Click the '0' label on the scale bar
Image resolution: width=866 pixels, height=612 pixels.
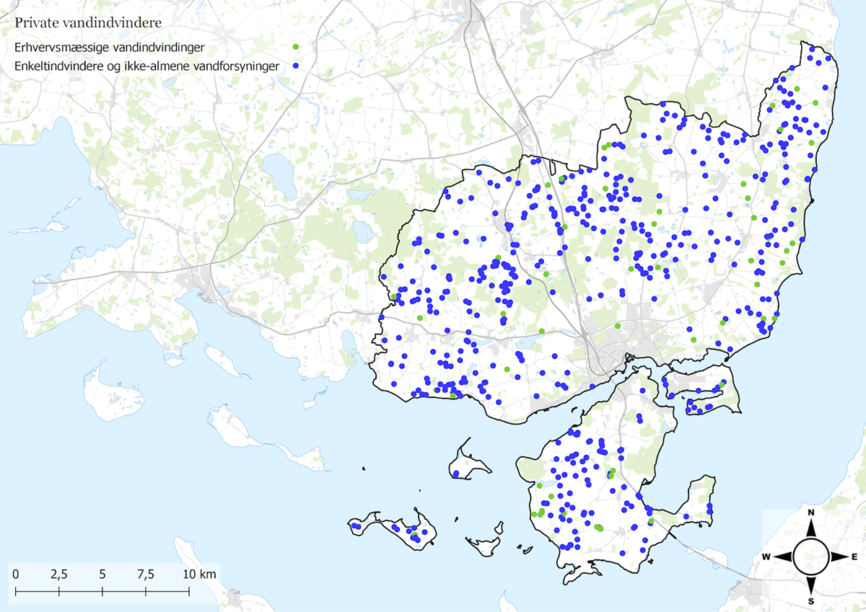(16, 575)
